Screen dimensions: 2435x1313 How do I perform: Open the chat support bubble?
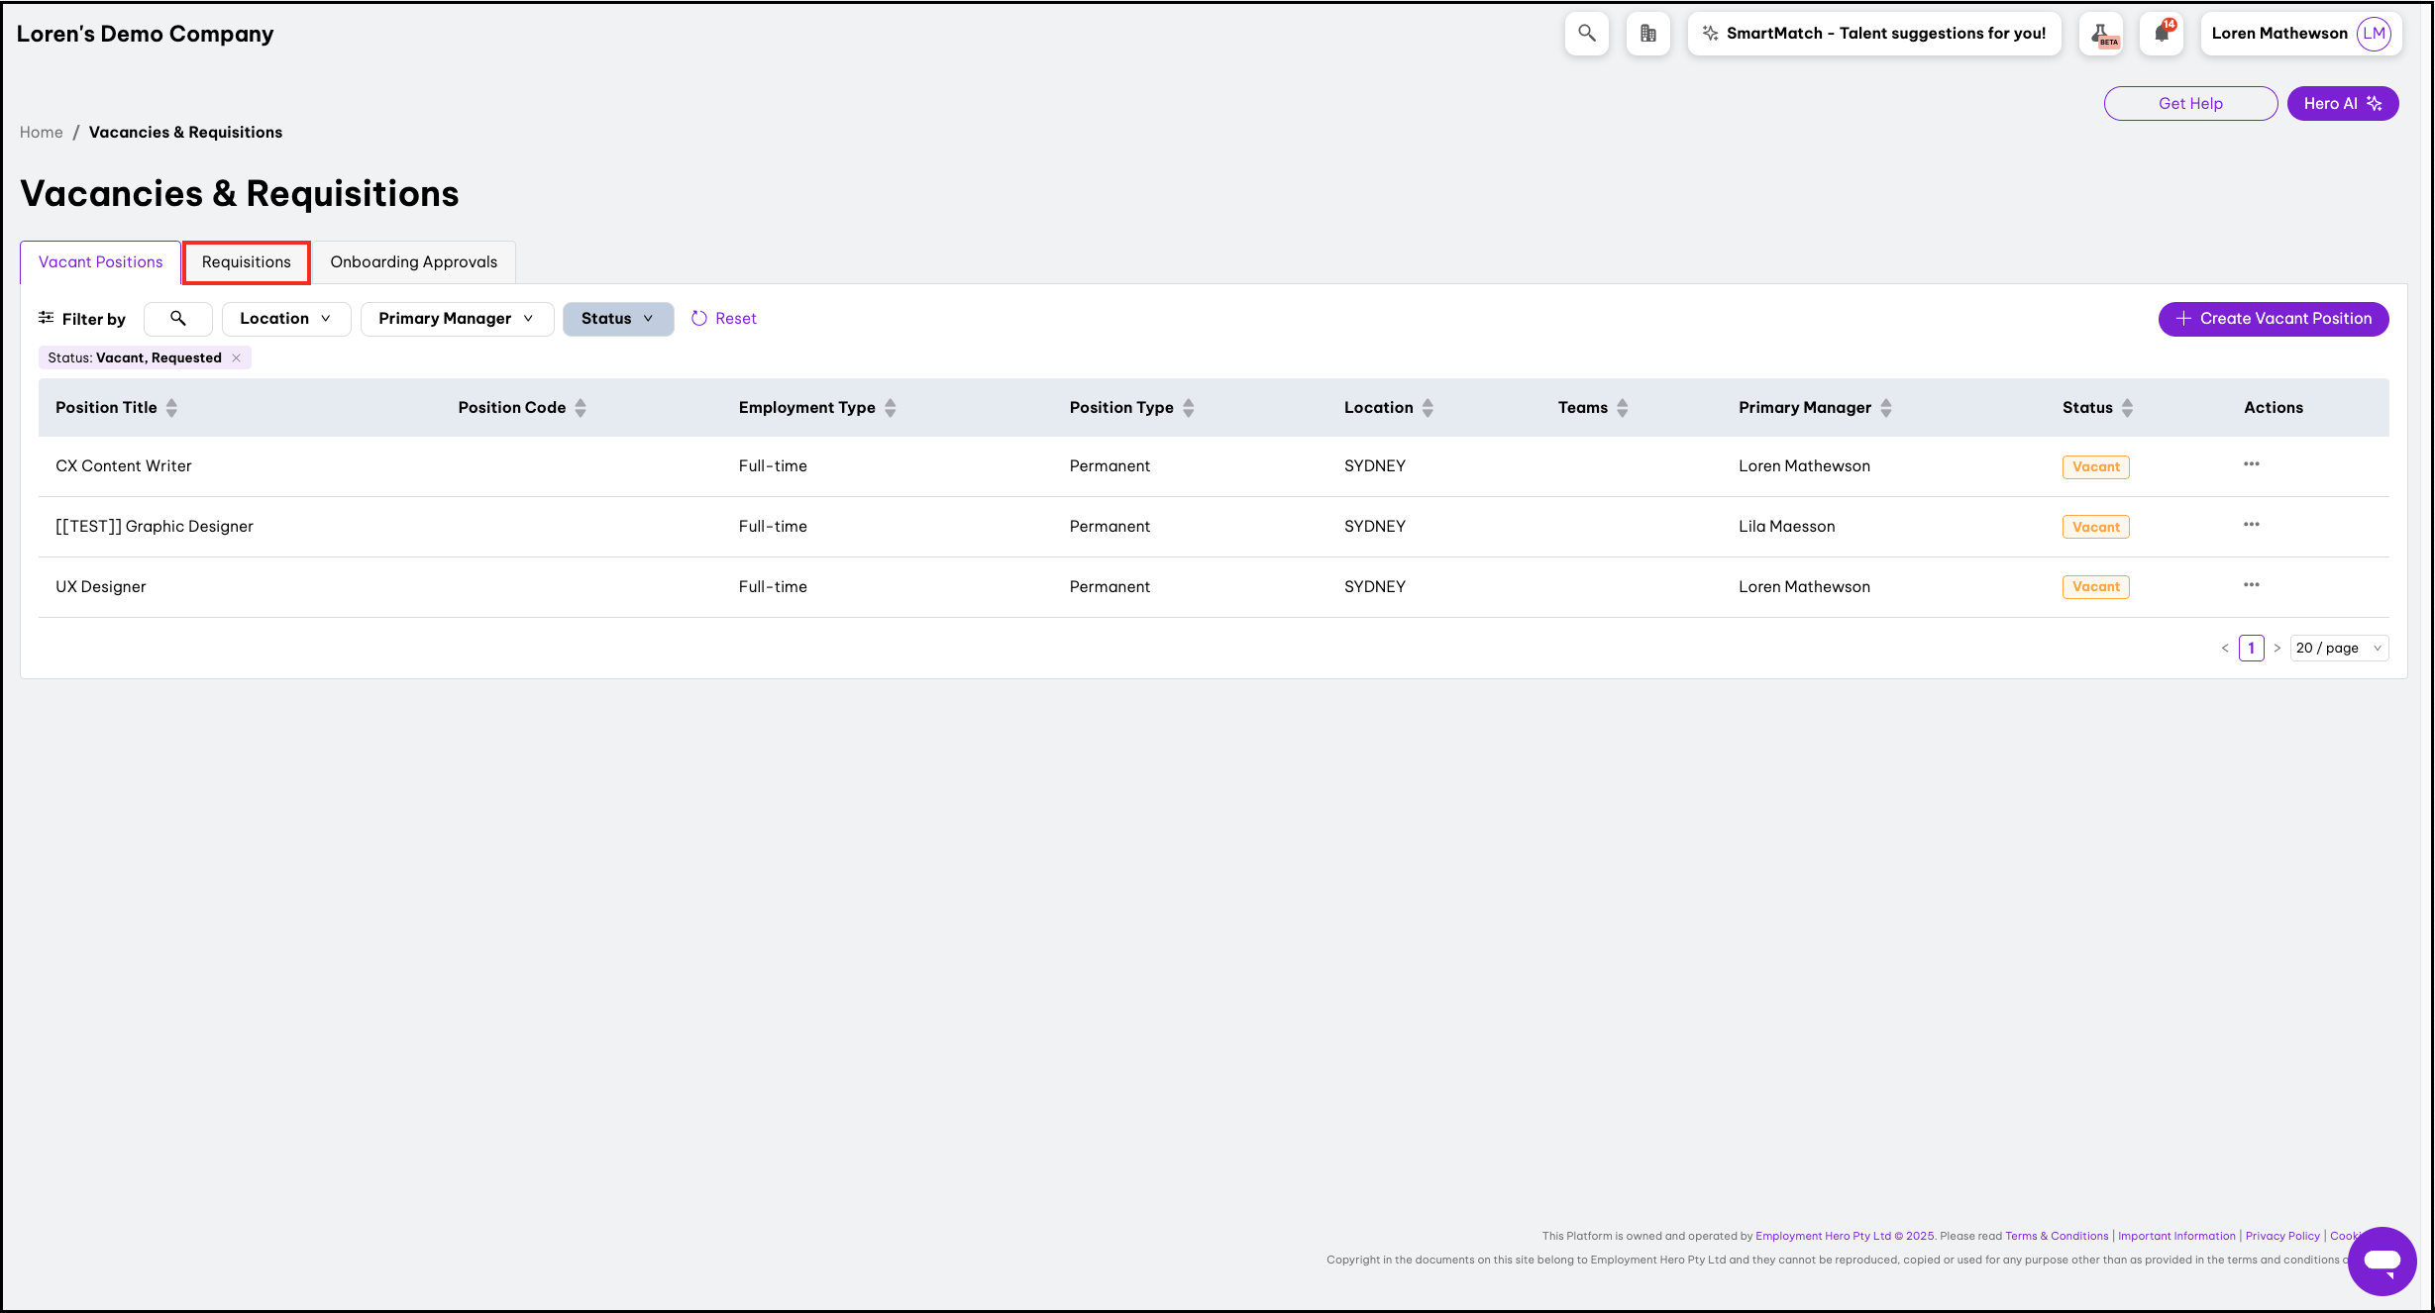(x=2382, y=1261)
